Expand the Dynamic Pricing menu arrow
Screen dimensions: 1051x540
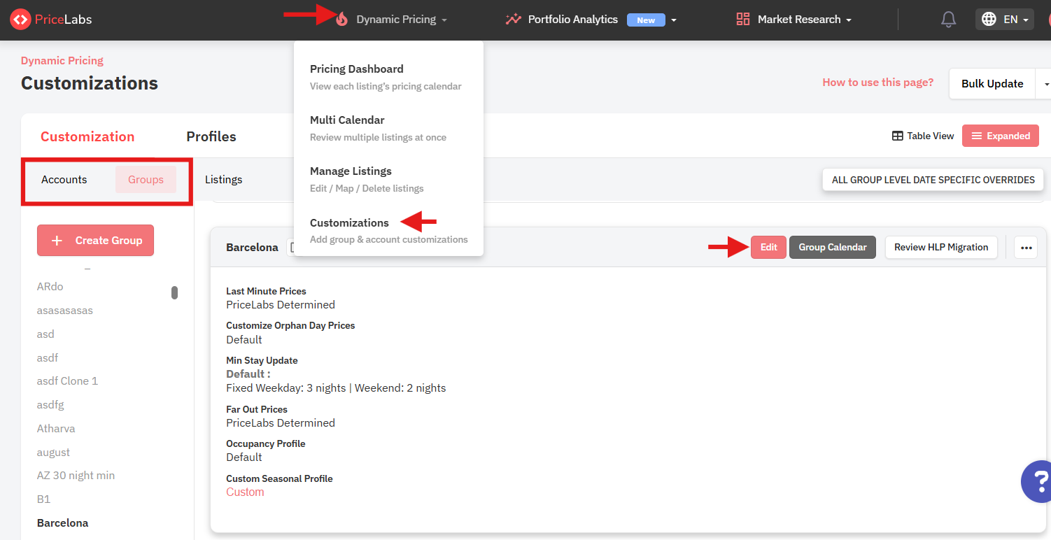pos(444,20)
